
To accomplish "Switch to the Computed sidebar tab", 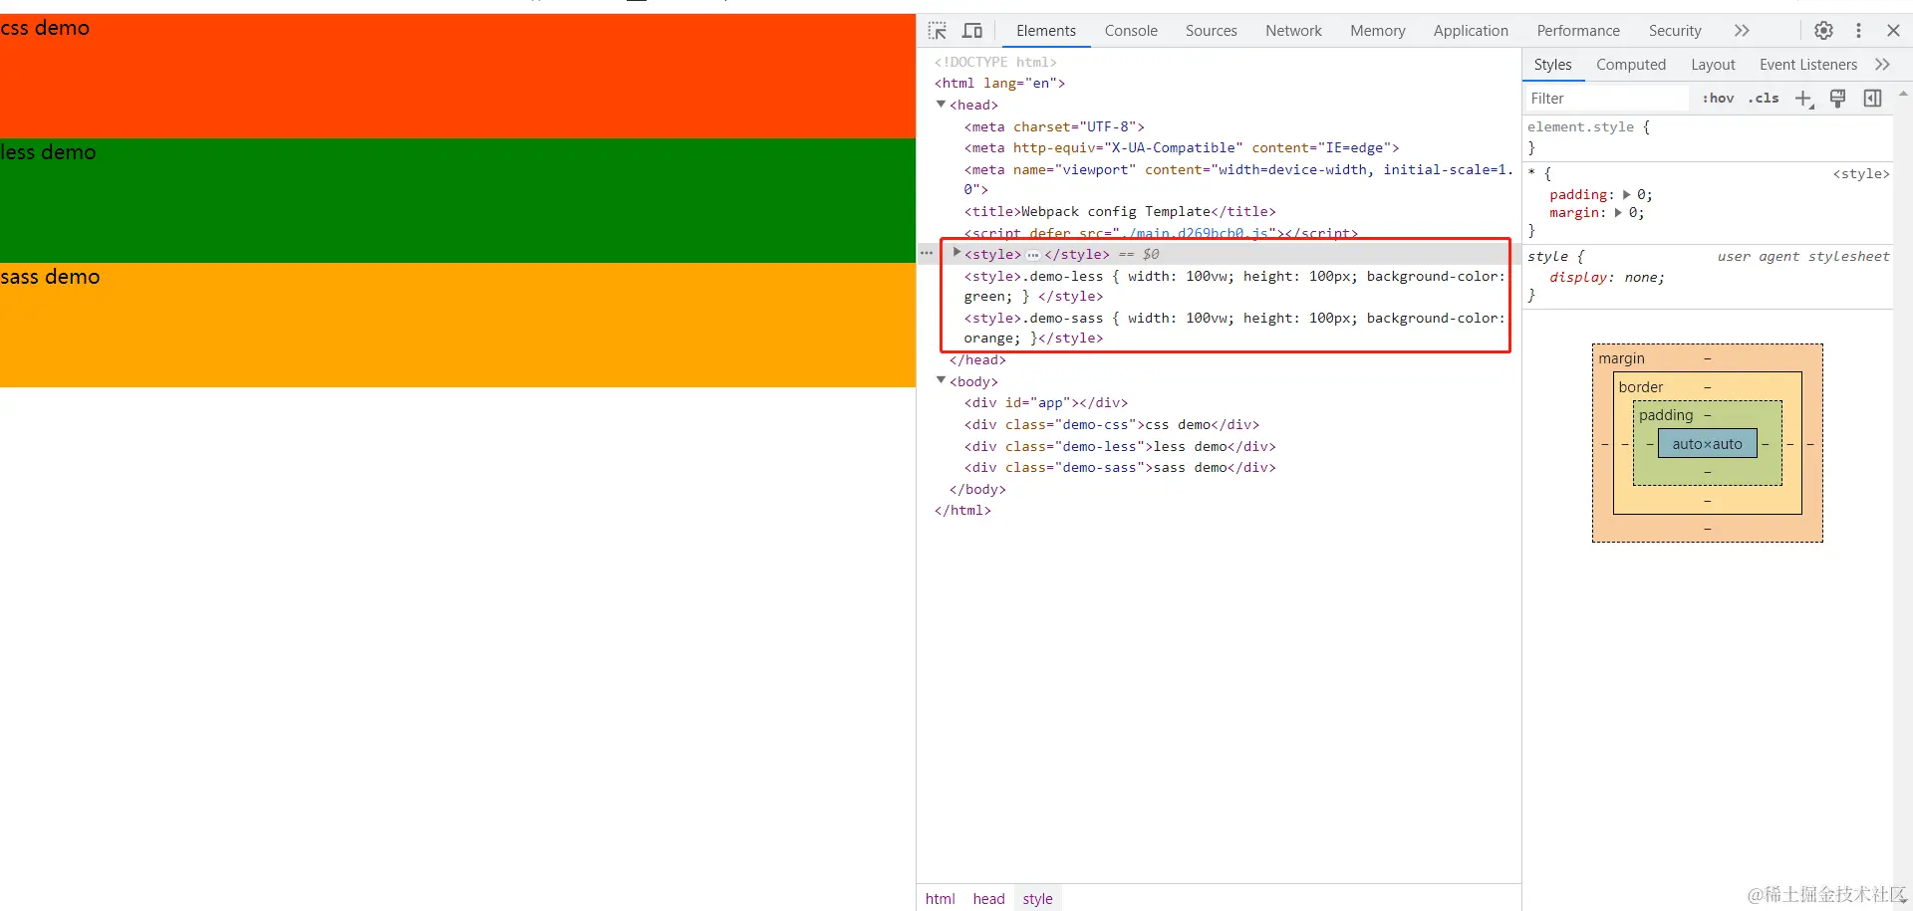I will pyautogui.click(x=1631, y=65).
